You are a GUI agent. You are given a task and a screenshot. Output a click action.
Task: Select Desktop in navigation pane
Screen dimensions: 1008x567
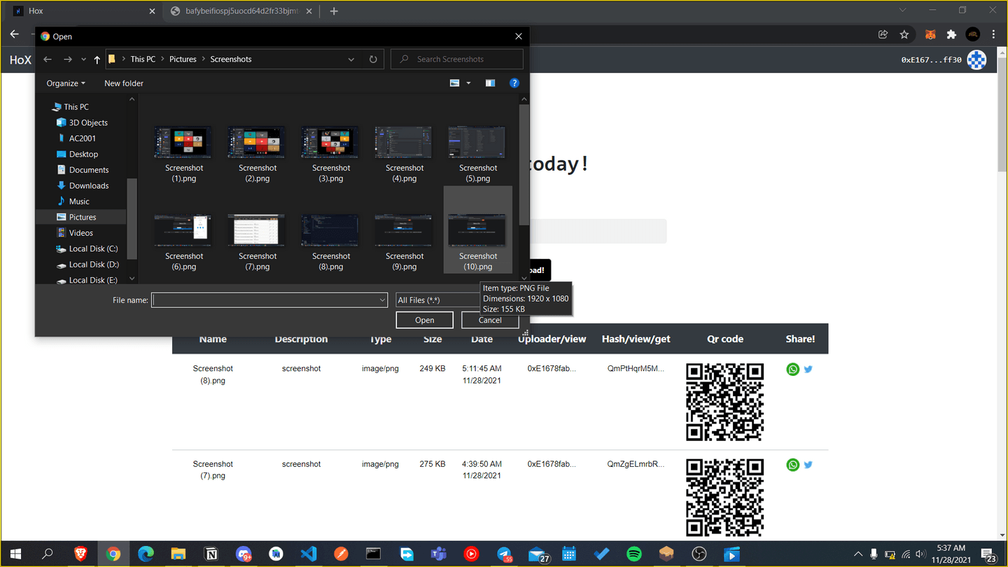(x=77, y=154)
